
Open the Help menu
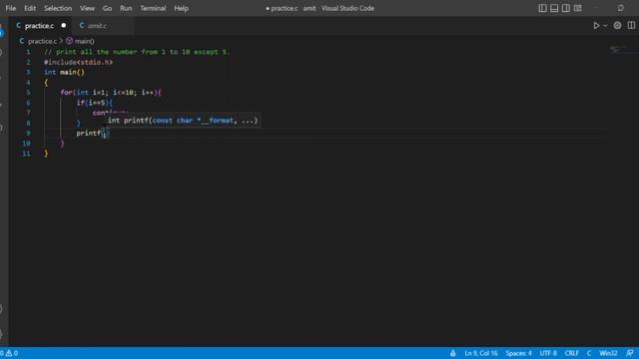[182, 8]
